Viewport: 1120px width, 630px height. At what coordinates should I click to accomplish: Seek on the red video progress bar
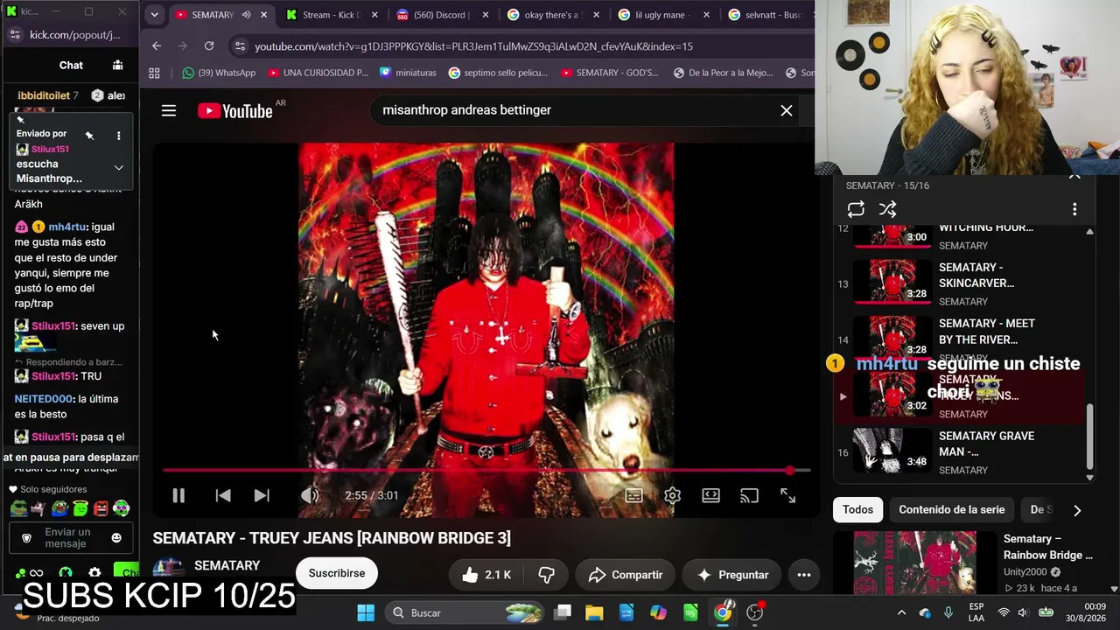[x=486, y=471]
